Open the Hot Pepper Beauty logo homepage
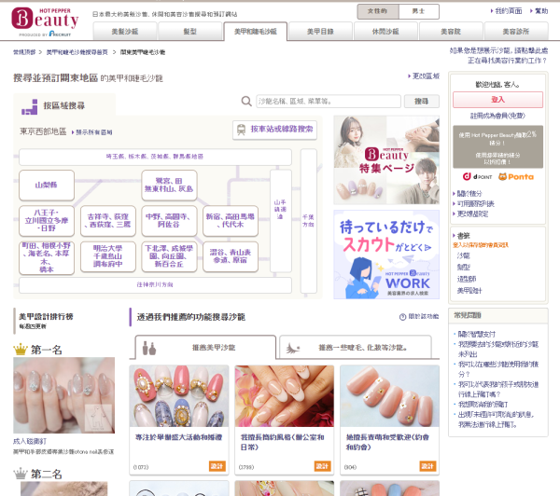This screenshot has height=496, width=560. click(45, 22)
